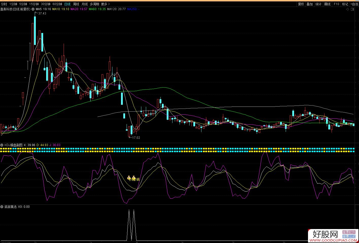This screenshot has width=359, height=243.
Task: Expand the KDJ操盘副图 indicator dropdown arrow
Action: (2, 145)
